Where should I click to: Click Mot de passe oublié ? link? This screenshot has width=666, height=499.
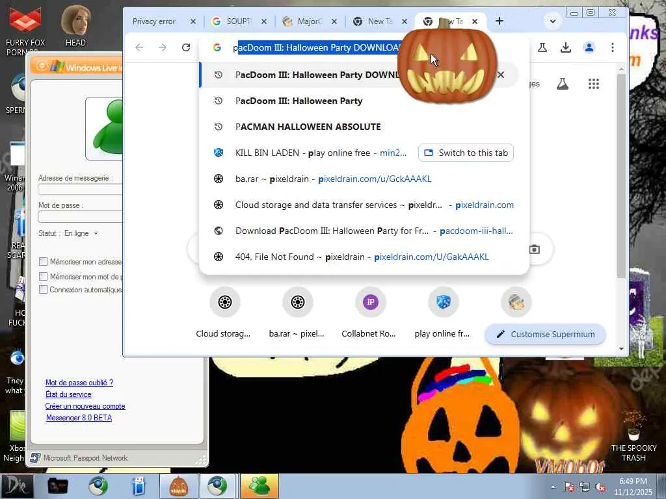[x=79, y=383]
